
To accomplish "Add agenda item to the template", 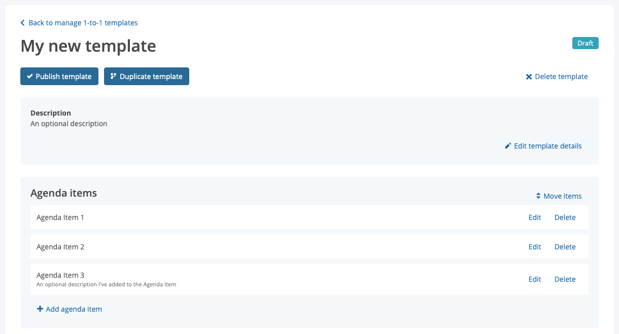I will tap(70, 309).
